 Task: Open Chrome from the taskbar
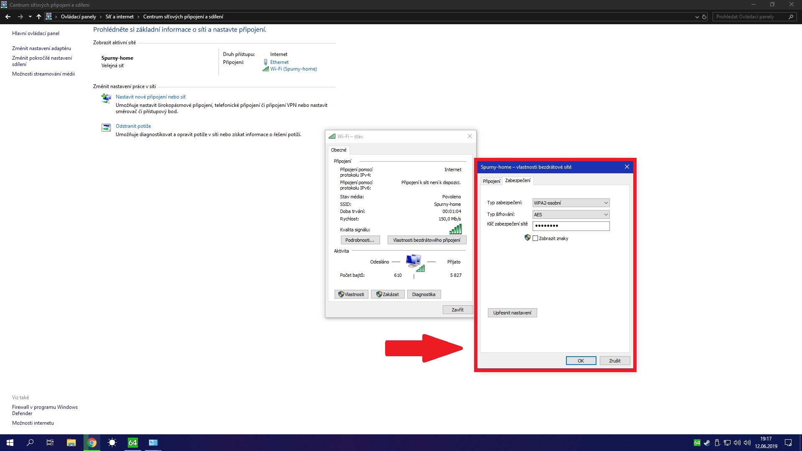tap(92, 443)
